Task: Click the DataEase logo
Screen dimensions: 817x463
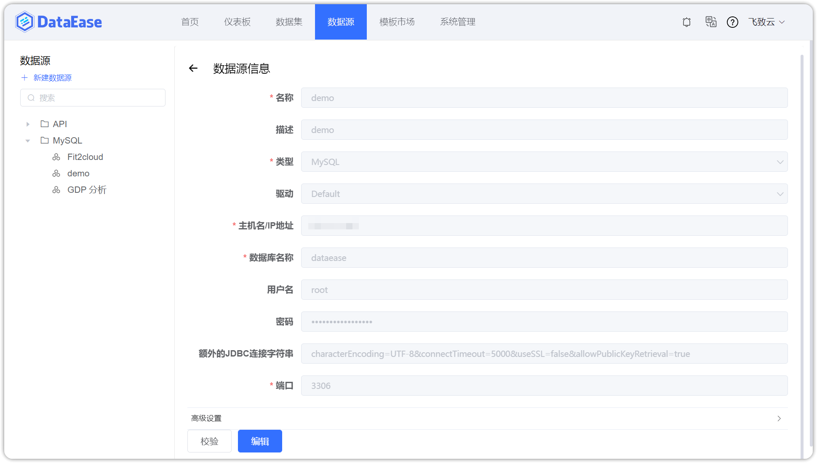Action: pos(58,21)
